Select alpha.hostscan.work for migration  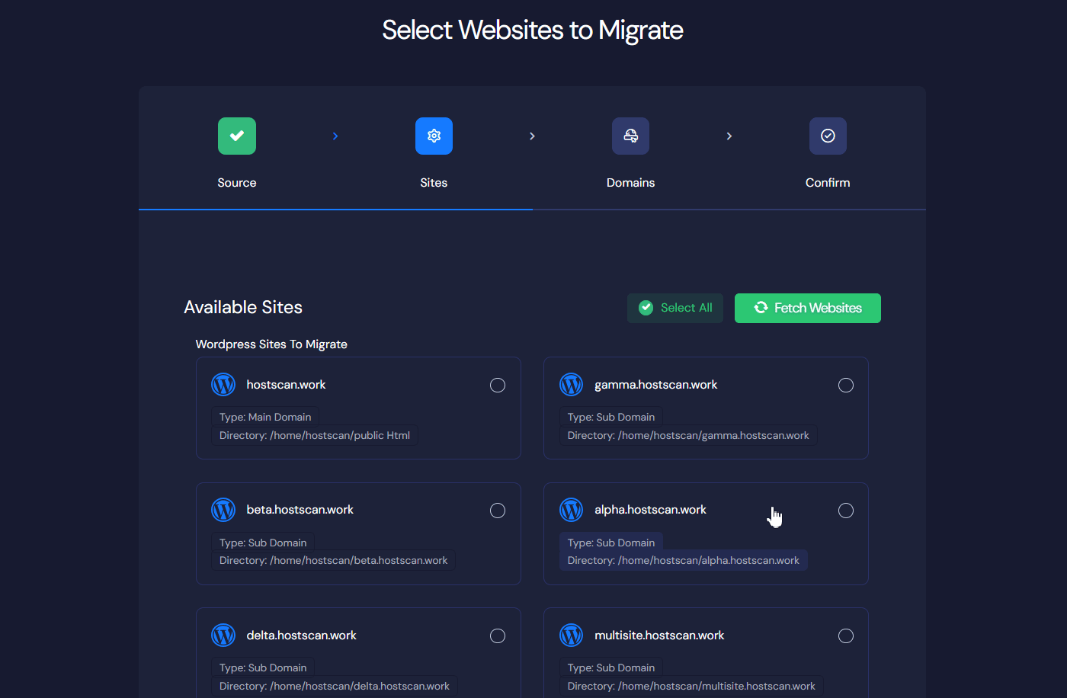click(x=846, y=510)
